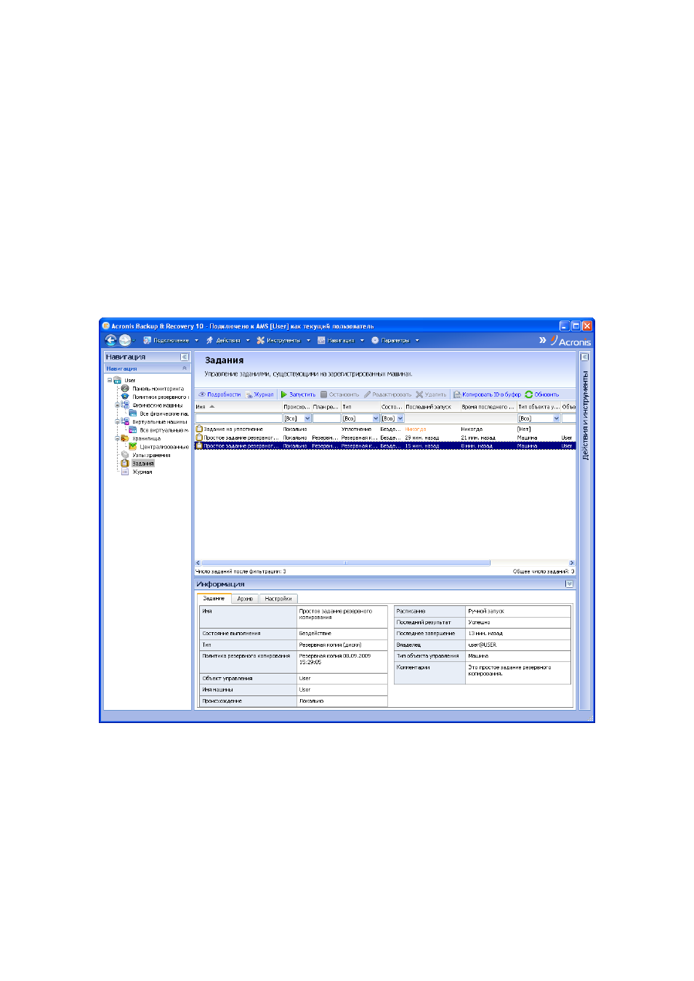Expand Действия и инструменты side panel
This screenshot has width=694, height=981.
[x=584, y=357]
